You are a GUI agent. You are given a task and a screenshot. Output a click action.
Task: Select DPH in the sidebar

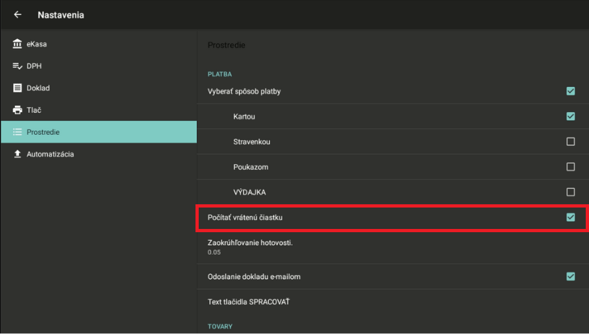[x=34, y=66]
